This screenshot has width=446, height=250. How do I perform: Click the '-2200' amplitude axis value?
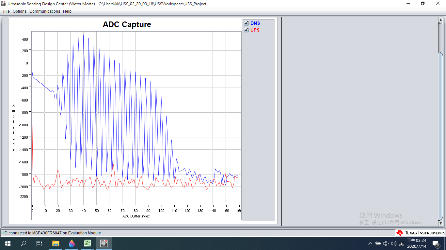tap(23, 197)
